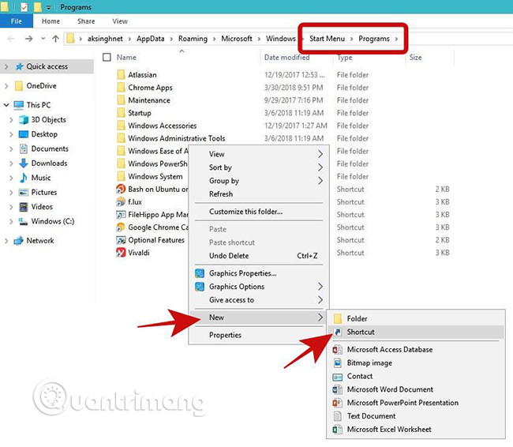Sort by the Date modified column
This screenshot has width=513, height=447.
[286, 58]
